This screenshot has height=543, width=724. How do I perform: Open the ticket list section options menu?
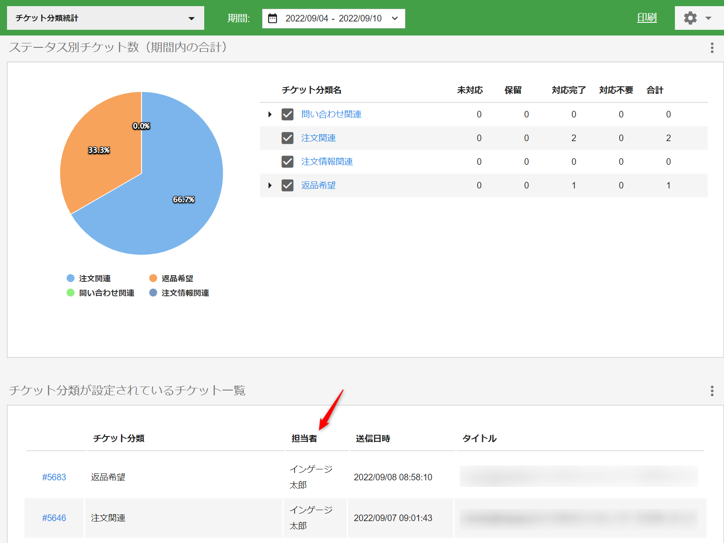click(x=712, y=390)
